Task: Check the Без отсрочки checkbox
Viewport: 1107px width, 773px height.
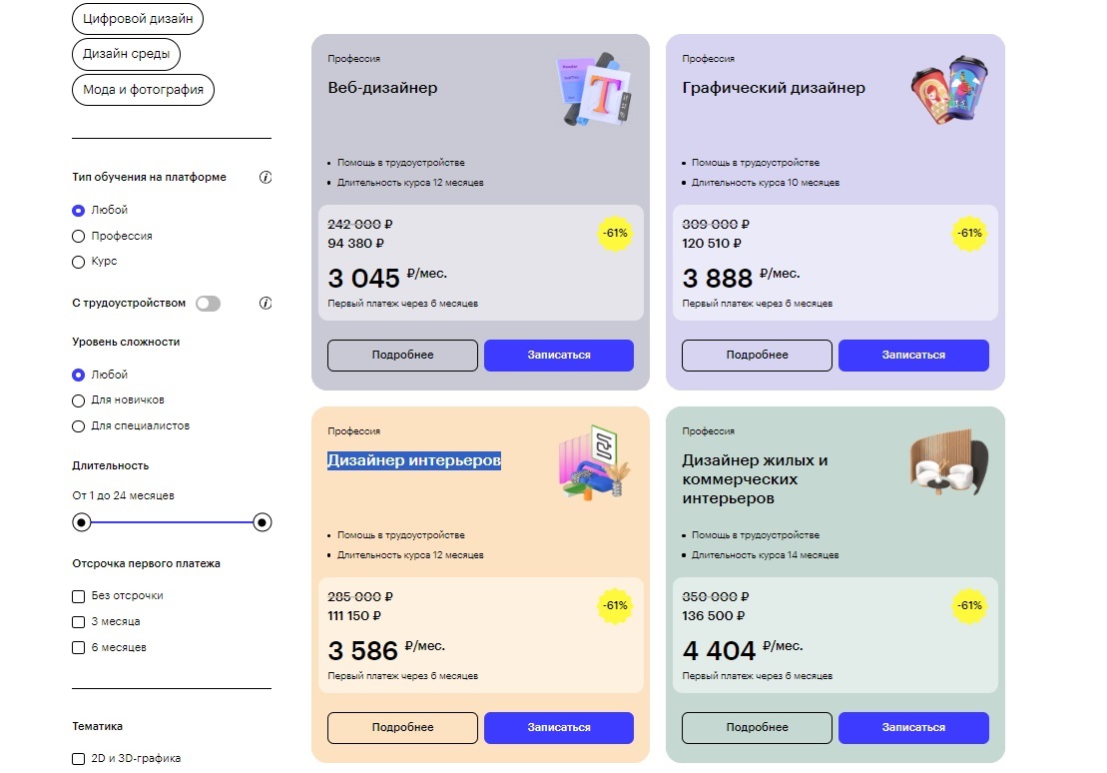Action: 79,596
